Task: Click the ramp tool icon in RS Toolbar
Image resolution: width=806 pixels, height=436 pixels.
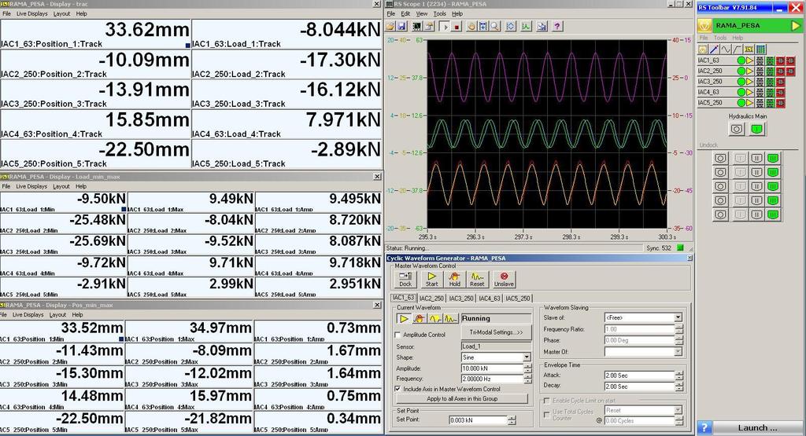Action: (737, 49)
